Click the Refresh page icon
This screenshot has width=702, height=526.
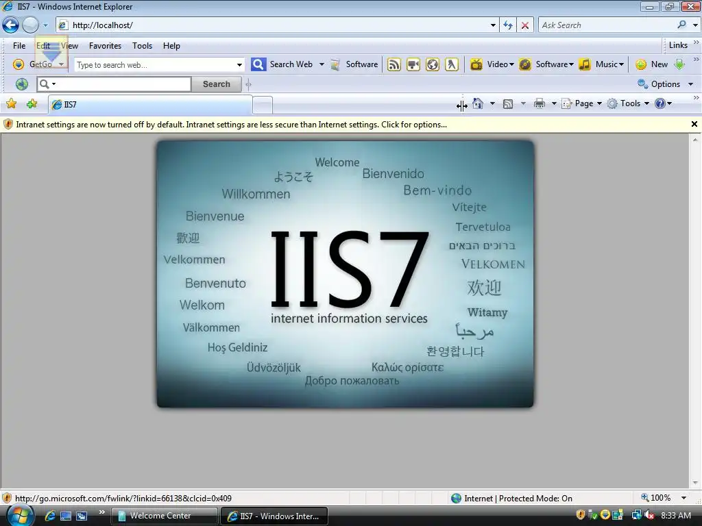(x=508, y=25)
